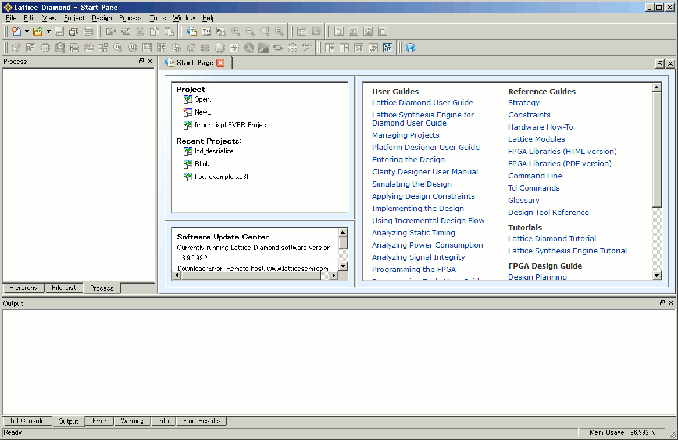The width and height of the screenshot is (678, 440).
Task: Click the Run process play icon
Action: (339, 31)
